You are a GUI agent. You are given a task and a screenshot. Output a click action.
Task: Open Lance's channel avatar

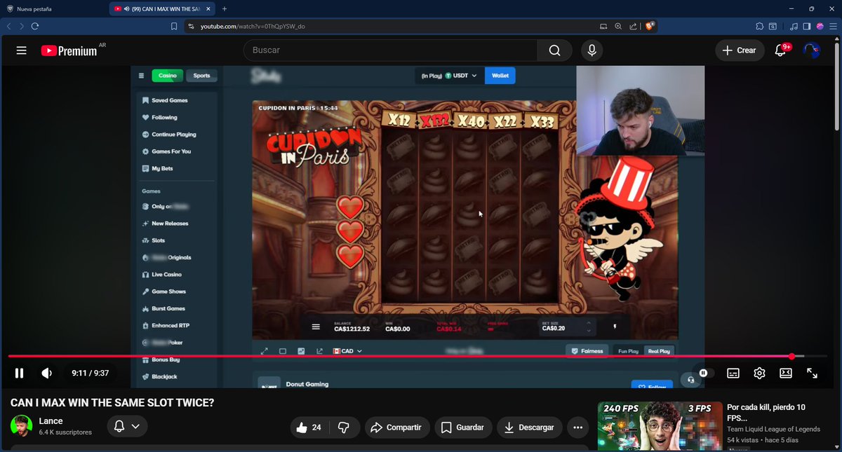22,426
